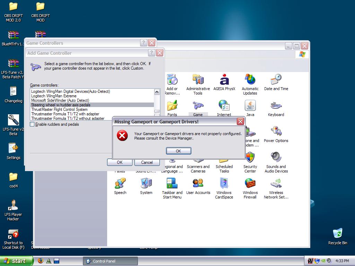The width and height of the screenshot is (355, 266).
Task: Open Date and Time settings
Action: point(276,82)
